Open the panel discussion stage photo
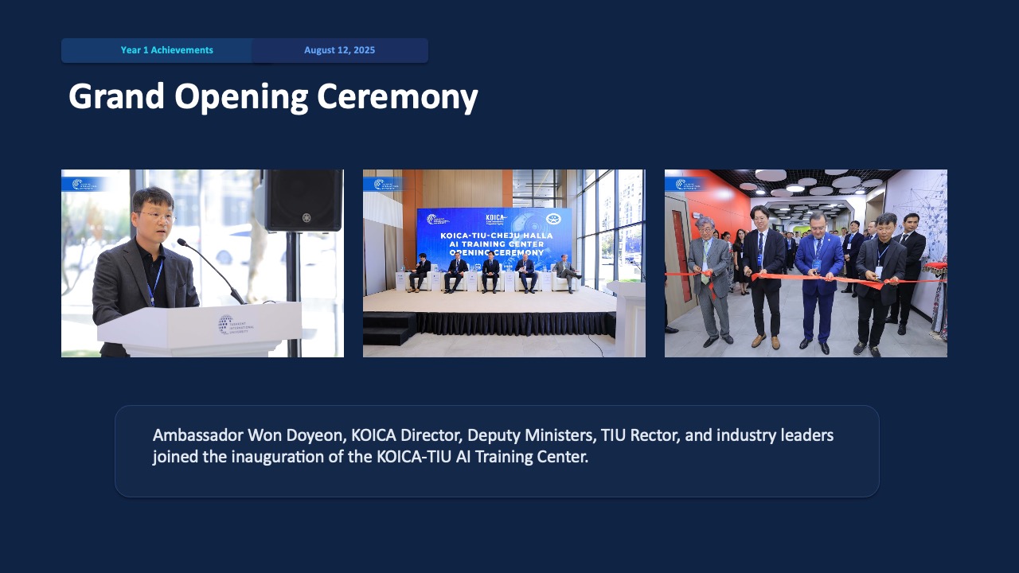The width and height of the screenshot is (1019, 573). click(x=504, y=263)
